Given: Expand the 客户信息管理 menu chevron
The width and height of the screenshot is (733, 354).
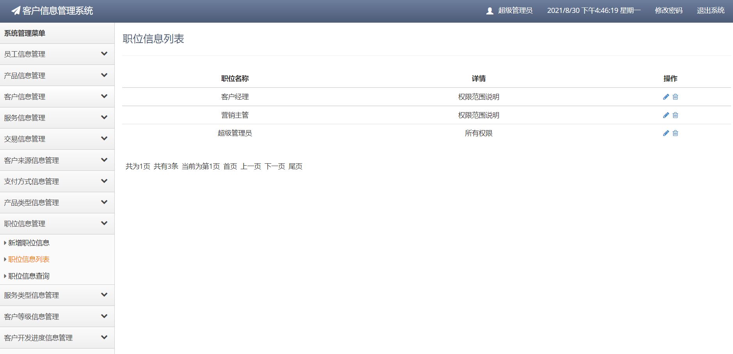Looking at the screenshot, I should click(x=104, y=96).
